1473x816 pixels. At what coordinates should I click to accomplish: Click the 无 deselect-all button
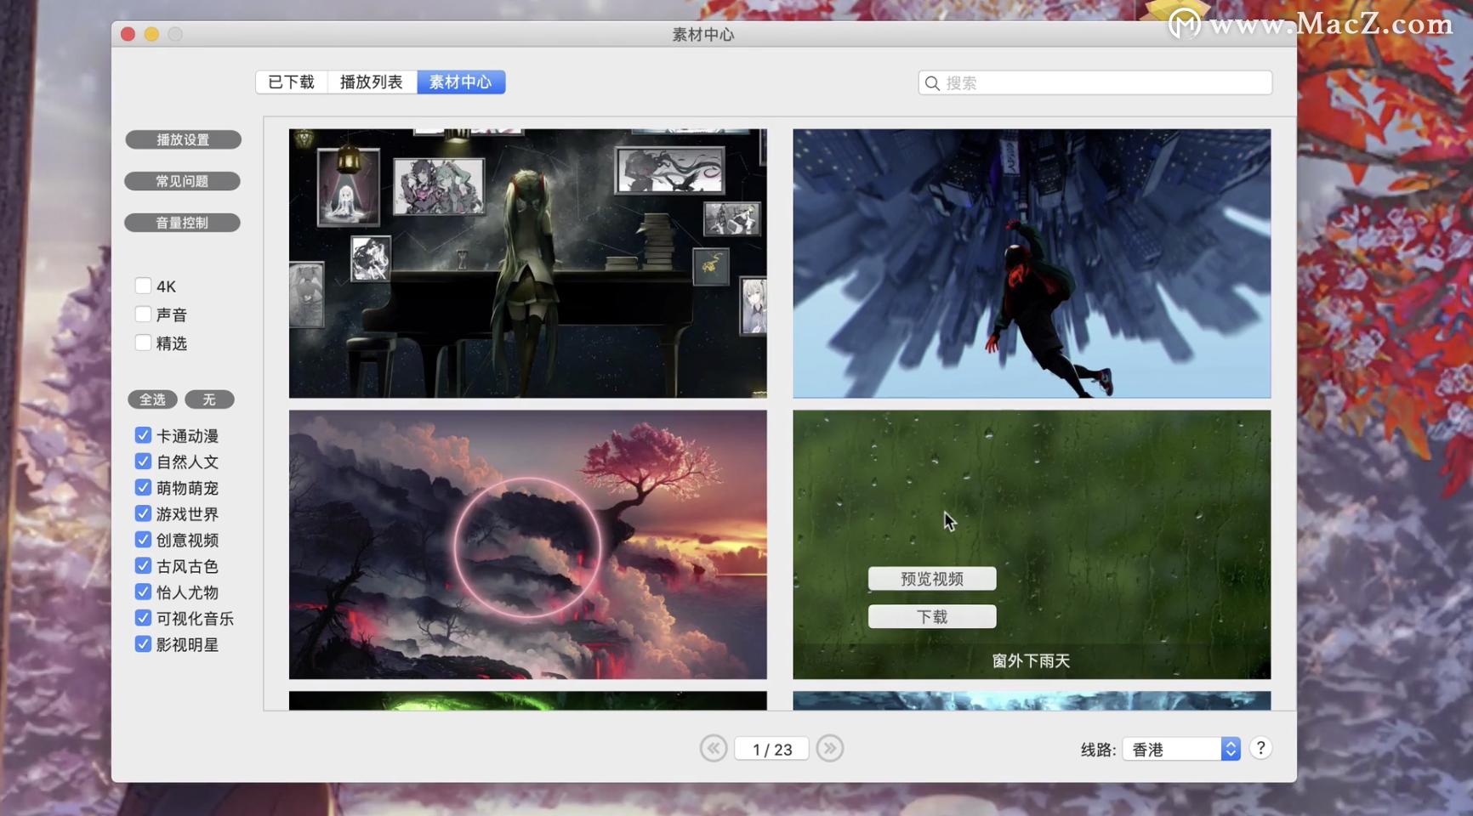coord(209,399)
